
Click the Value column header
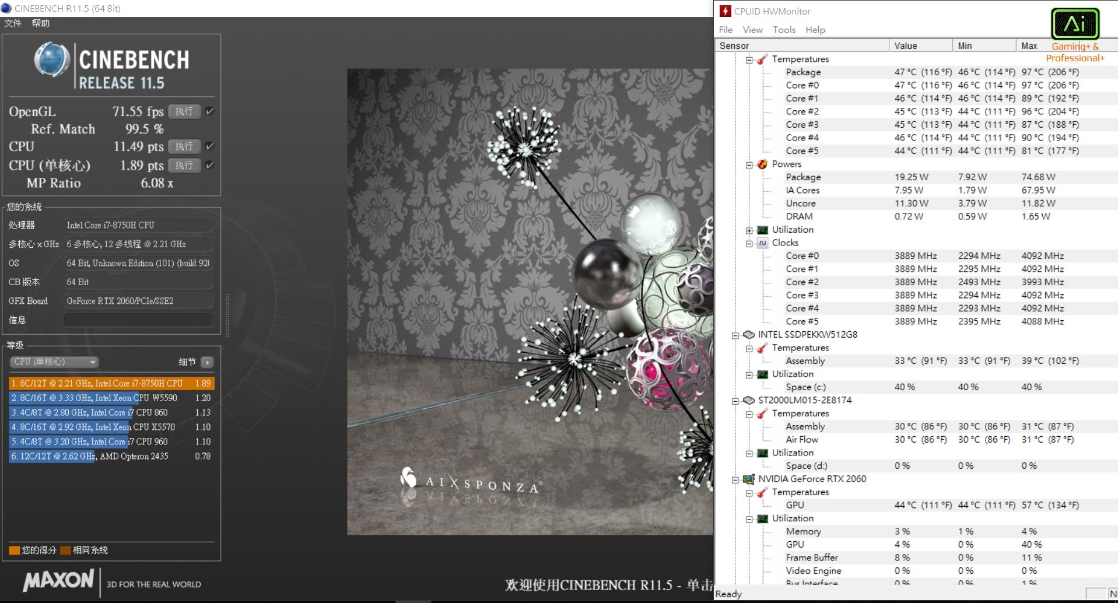click(921, 45)
